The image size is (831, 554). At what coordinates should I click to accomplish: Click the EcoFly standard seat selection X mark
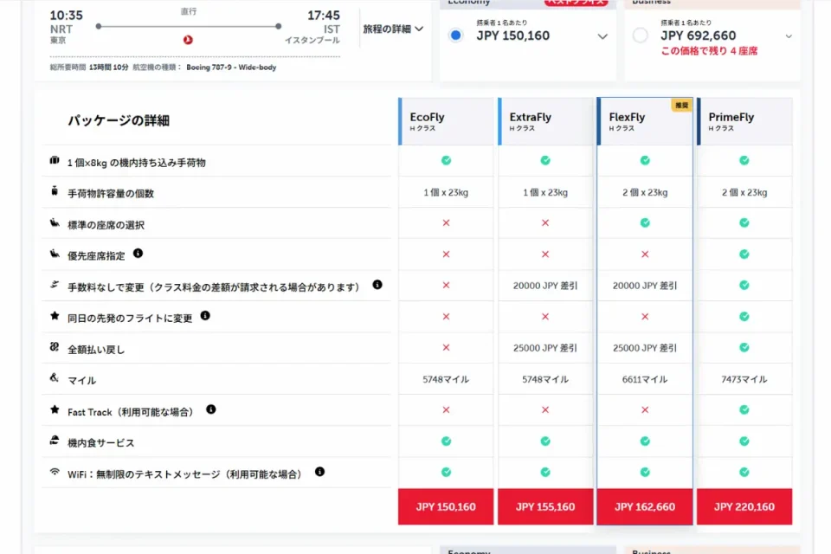pyautogui.click(x=447, y=222)
